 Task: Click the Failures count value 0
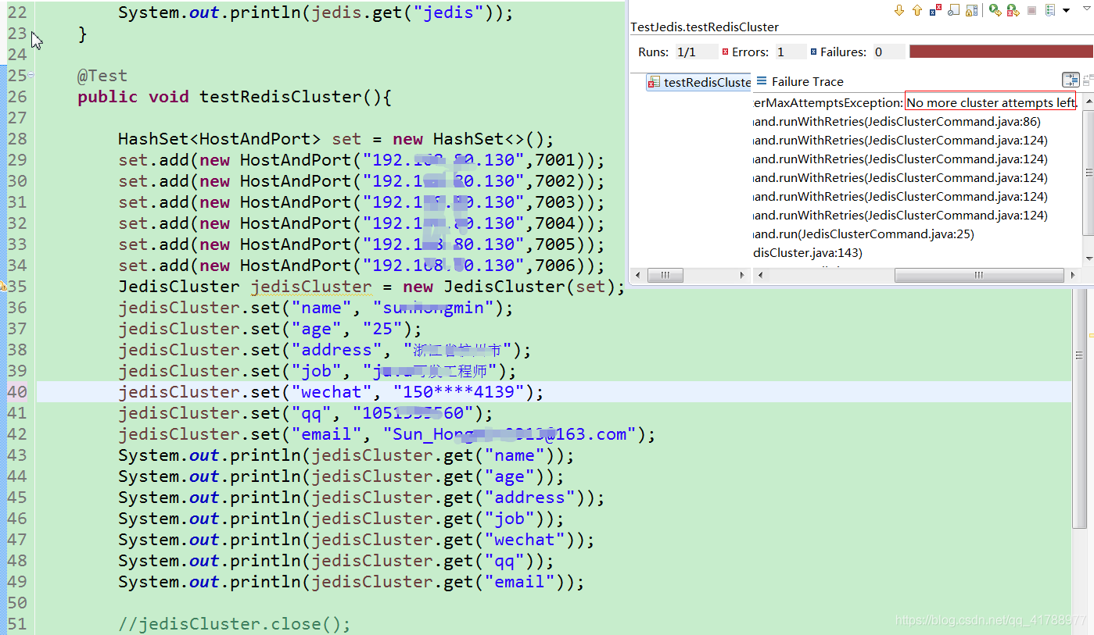888,52
